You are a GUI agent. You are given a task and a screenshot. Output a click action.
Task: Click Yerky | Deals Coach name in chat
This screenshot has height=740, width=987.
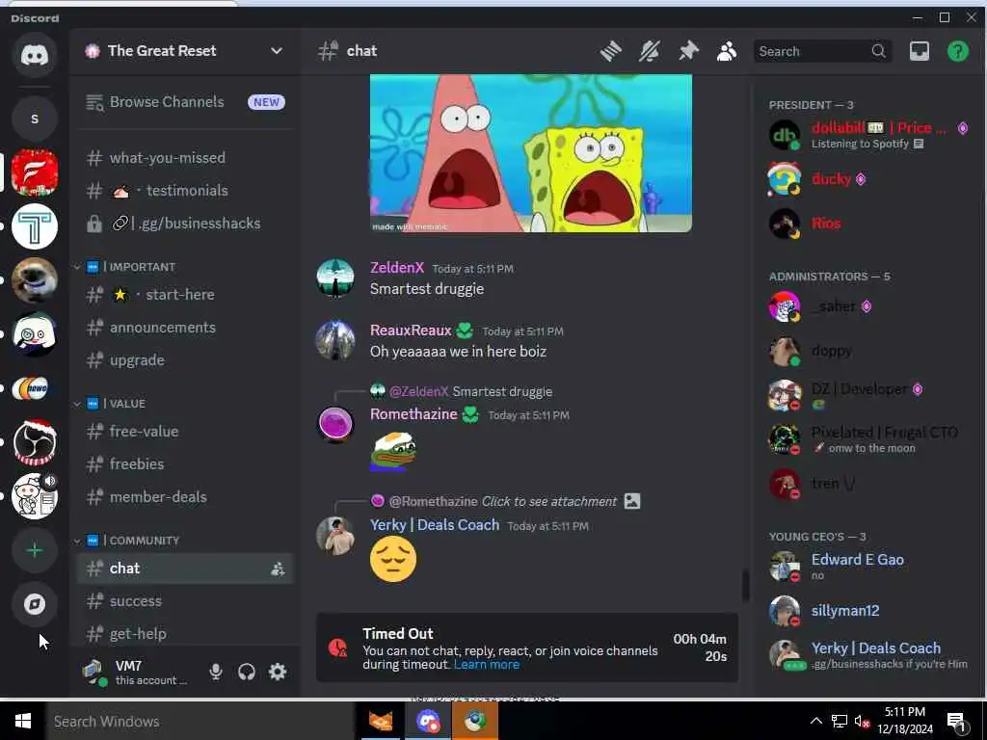[435, 525]
